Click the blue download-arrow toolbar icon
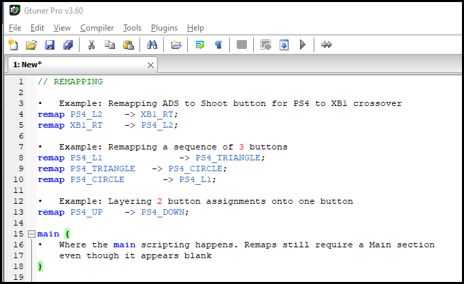This screenshot has width=464, height=284. click(284, 45)
